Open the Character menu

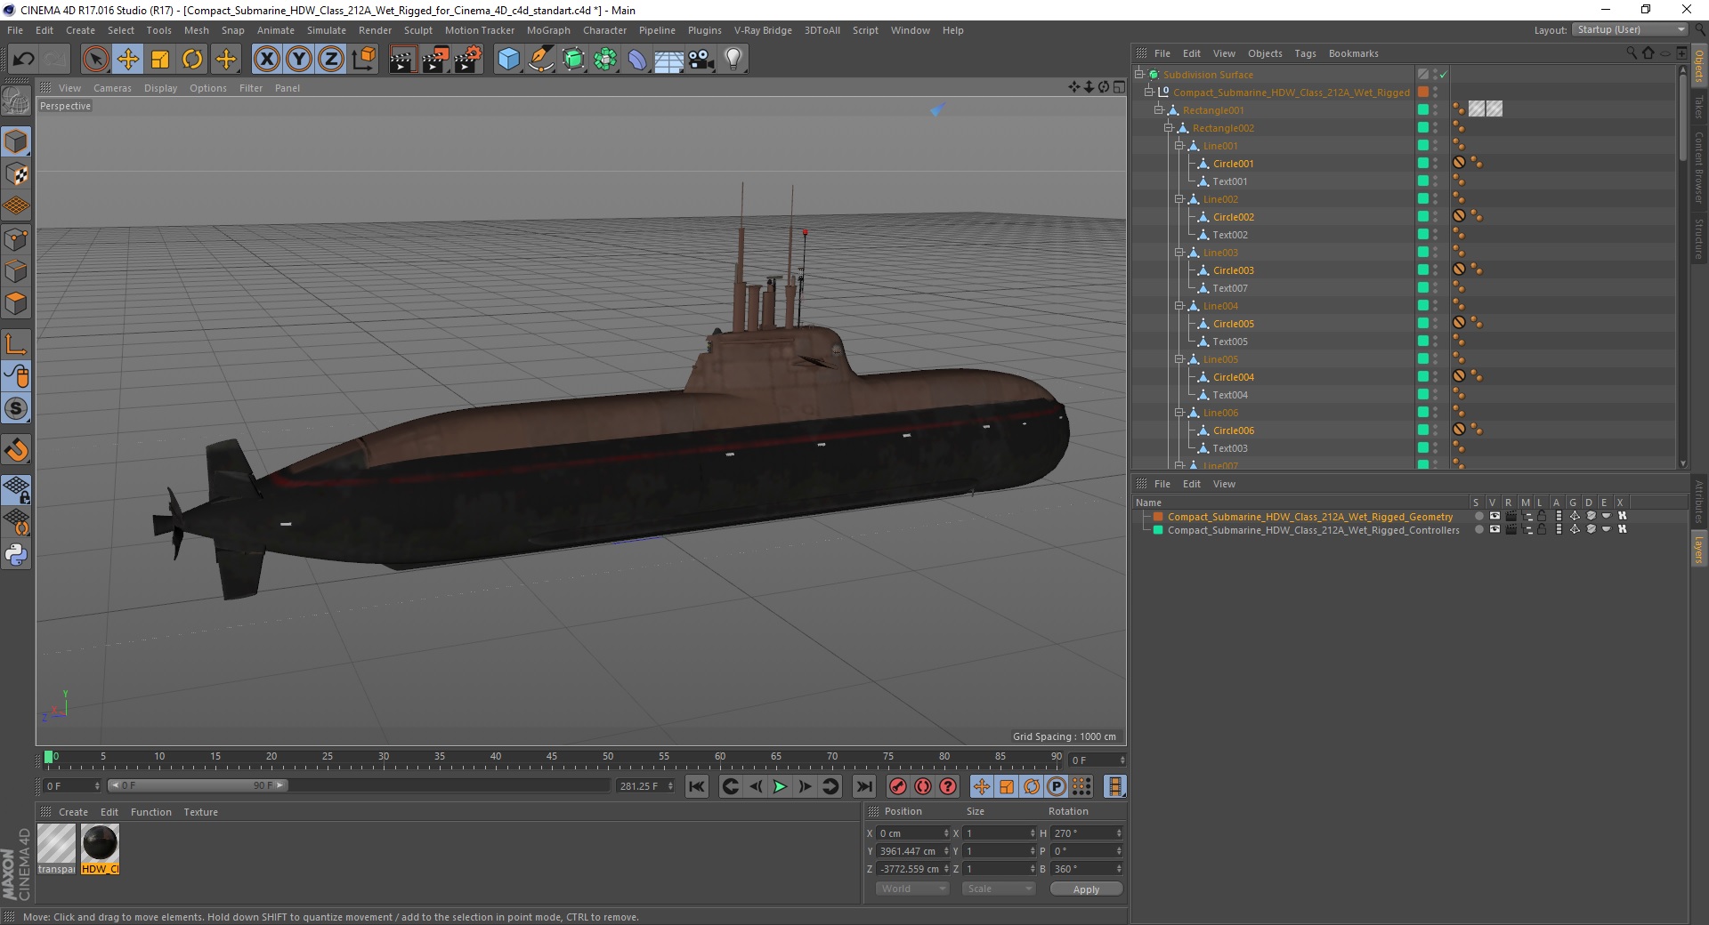point(604,30)
